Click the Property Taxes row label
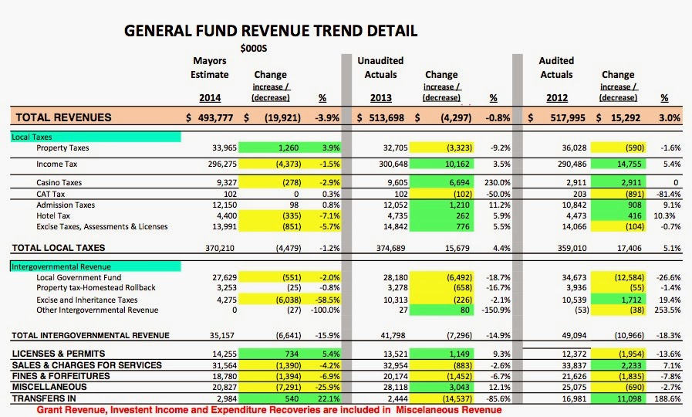This screenshot has width=692, height=417. (62, 148)
